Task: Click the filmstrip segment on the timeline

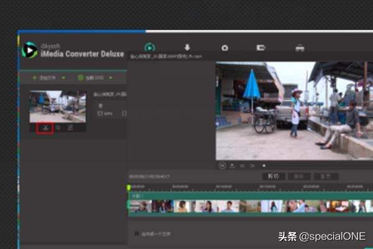Action: pos(249,206)
